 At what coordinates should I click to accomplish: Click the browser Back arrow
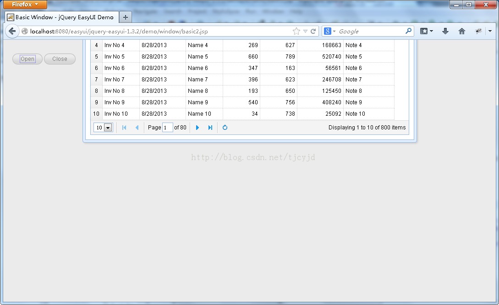pos(12,31)
